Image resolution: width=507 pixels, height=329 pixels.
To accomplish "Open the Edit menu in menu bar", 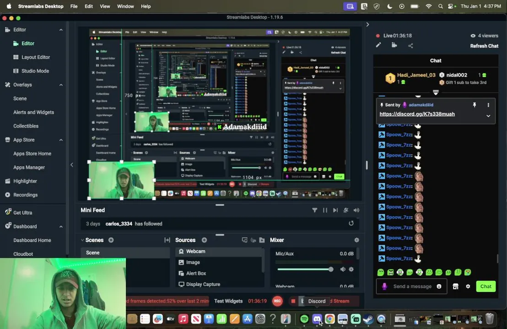I will click(89, 6).
